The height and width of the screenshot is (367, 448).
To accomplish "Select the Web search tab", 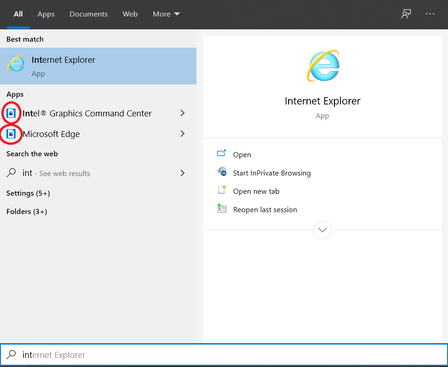I will (x=130, y=14).
